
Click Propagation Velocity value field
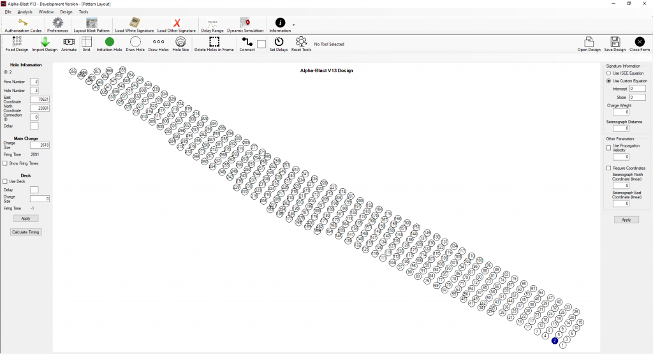(621, 157)
